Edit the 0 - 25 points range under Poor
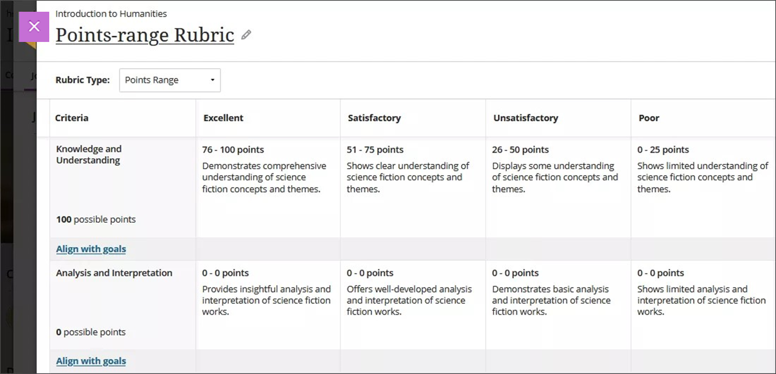Viewport: 776px width, 374px height. coord(663,149)
